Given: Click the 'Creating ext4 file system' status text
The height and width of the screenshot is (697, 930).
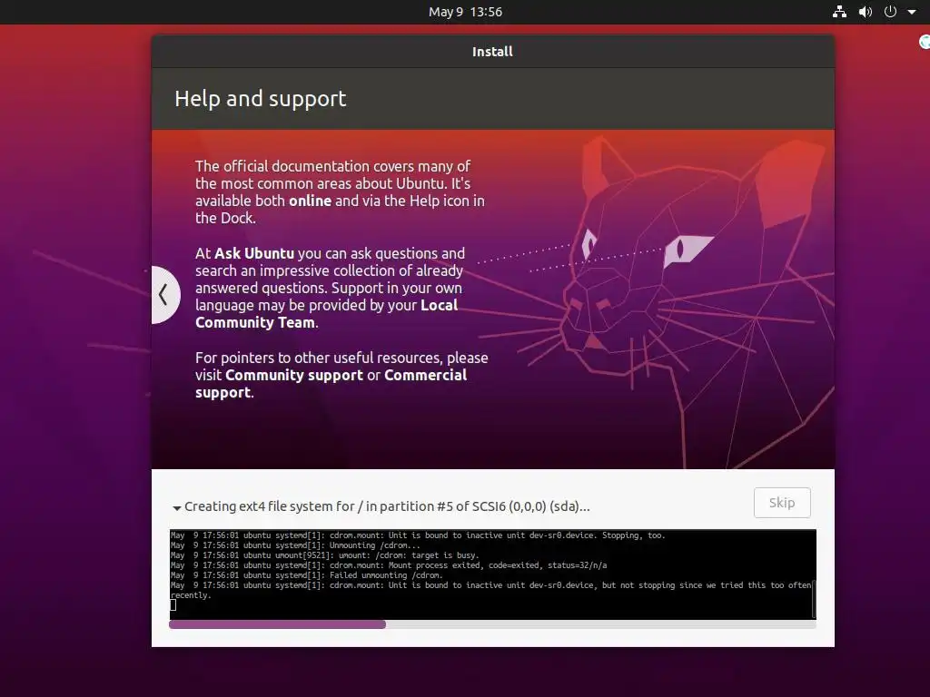Looking at the screenshot, I should click(x=387, y=506).
